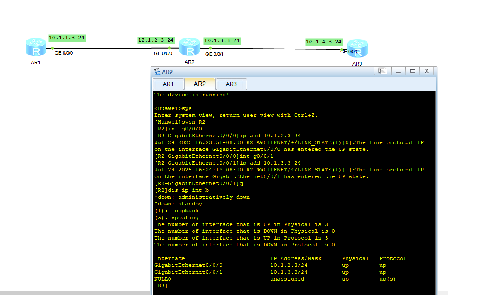Switch to the AR3 terminal tab
491x295 pixels.
point(231,84)
